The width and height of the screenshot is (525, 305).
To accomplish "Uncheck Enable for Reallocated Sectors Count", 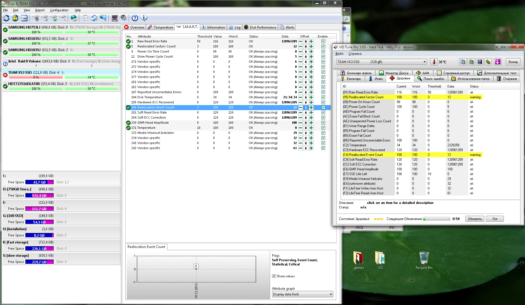I will tap(323, 47).
